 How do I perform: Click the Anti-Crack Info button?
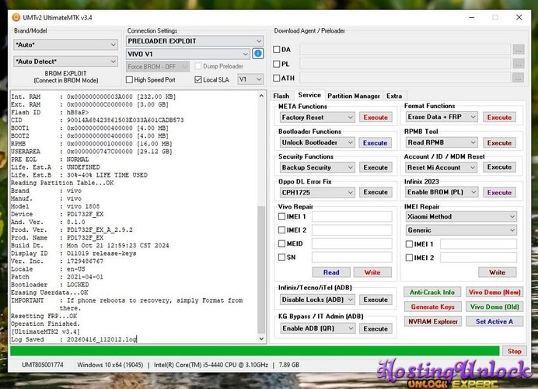coord(432,293)
